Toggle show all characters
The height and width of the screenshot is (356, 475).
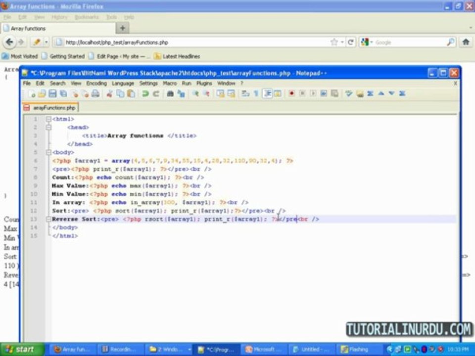[256, 94]
